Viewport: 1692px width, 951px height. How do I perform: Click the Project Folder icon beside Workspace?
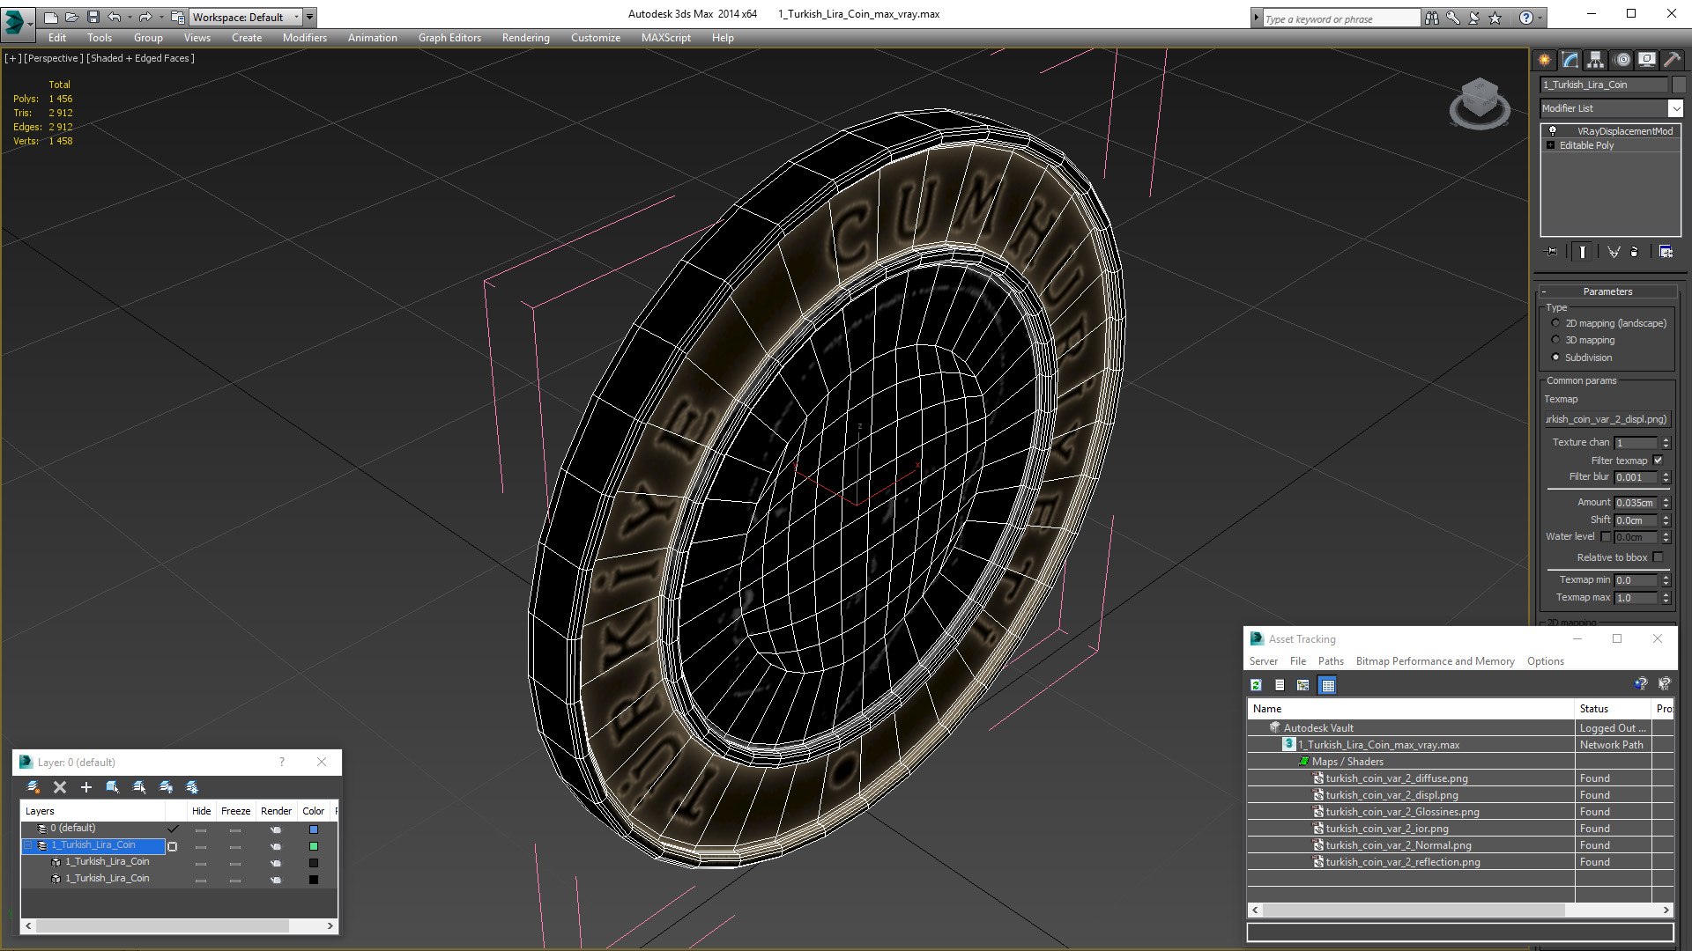178,17
